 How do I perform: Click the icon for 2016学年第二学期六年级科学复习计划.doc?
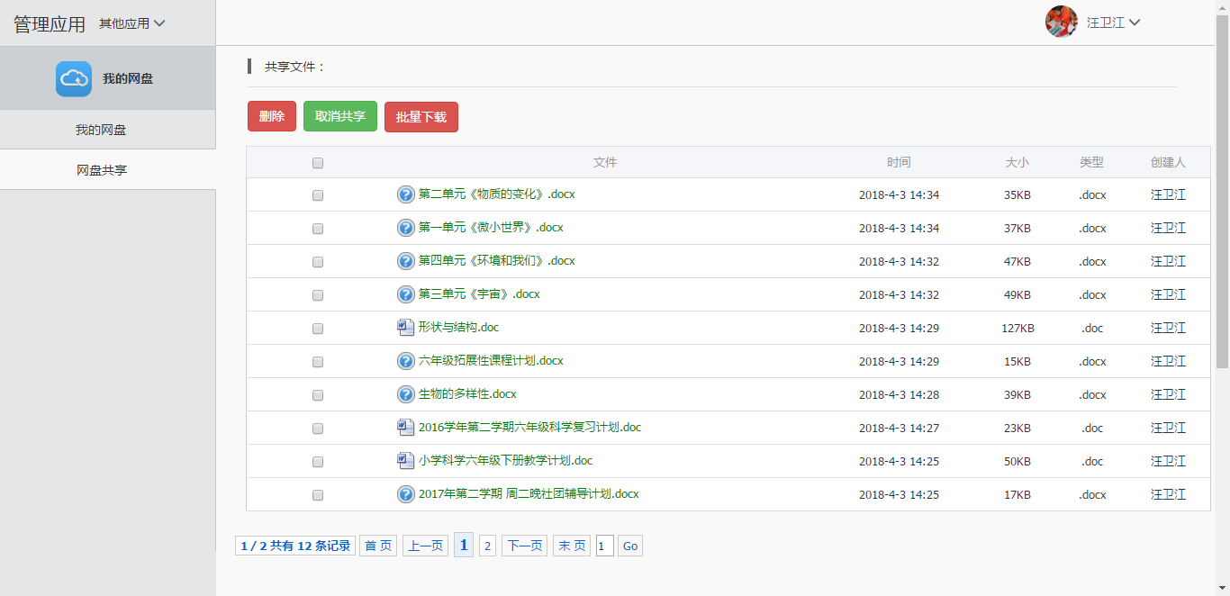(405, 428)
